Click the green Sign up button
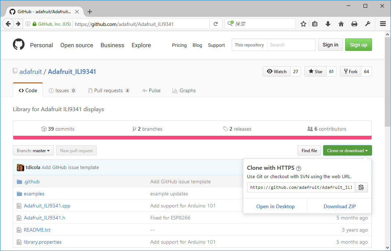Screen dimensions: 391x251 (358, 45)
